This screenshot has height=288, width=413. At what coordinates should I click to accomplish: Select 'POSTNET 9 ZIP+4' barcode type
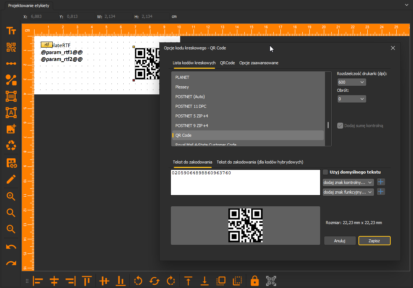[x=248, y=126]
